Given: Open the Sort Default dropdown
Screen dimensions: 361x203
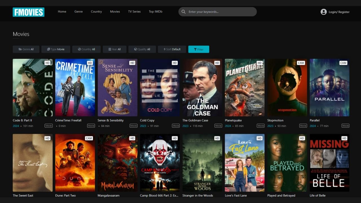Looking at the screenshot, I should coord(172,49).
